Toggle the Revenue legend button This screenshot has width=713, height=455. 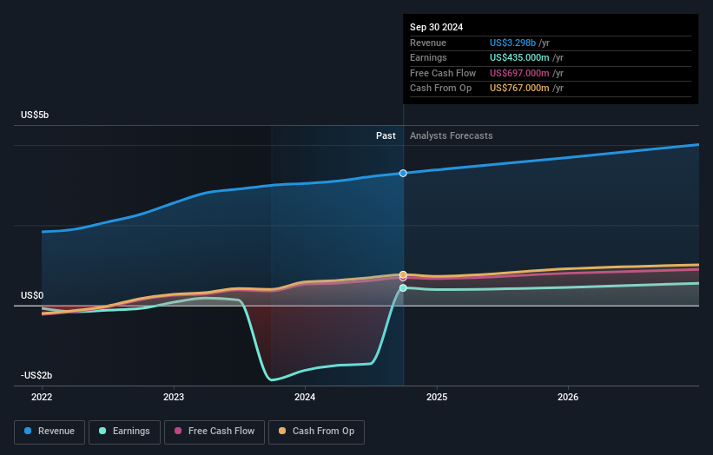click(x=50, y=432)
